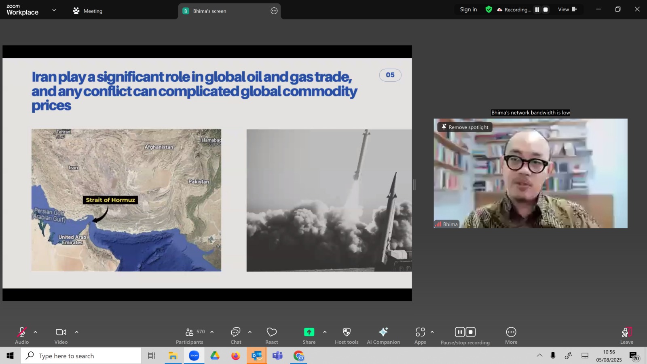Open the React heart menu
This screenshot has height=364, width=647.
[272, 336]
